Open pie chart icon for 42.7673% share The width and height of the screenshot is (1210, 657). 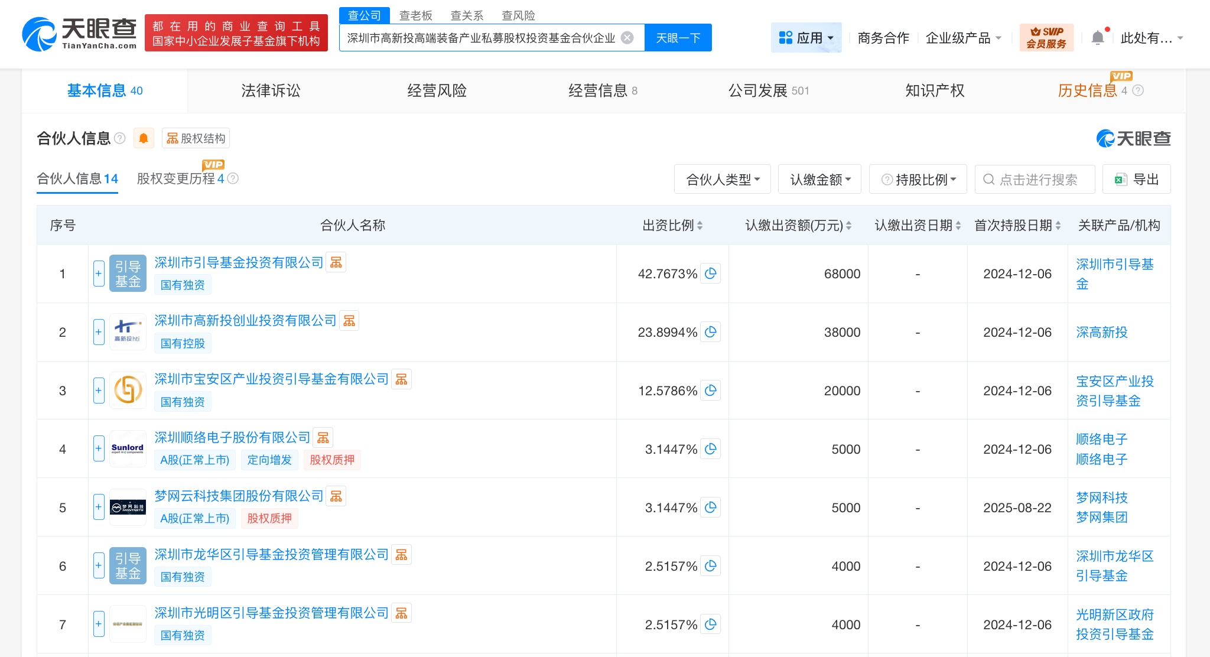click(x=711, y=273)
